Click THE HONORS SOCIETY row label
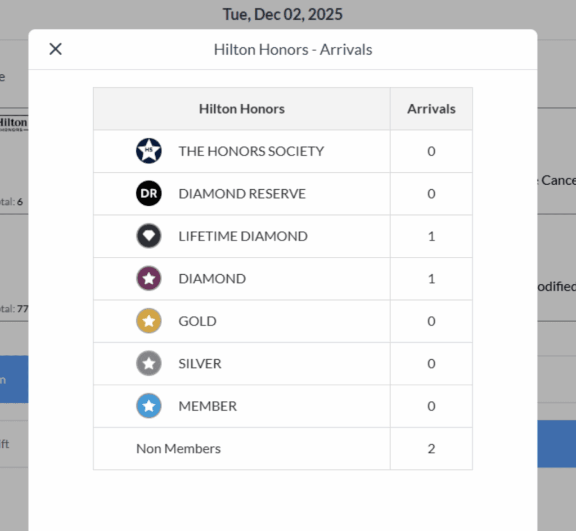Image resolution: width=576 pixels, height=531 pixels. click(251, 151)
